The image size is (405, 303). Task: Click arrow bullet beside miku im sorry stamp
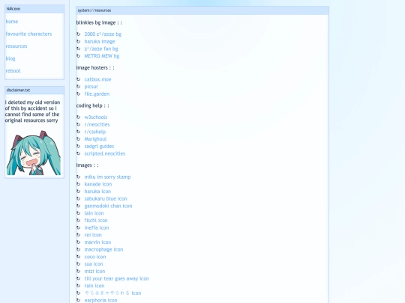[x=79, y=177]
